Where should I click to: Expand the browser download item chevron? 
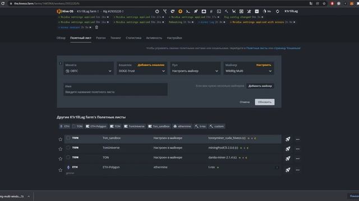coord(29,196)
